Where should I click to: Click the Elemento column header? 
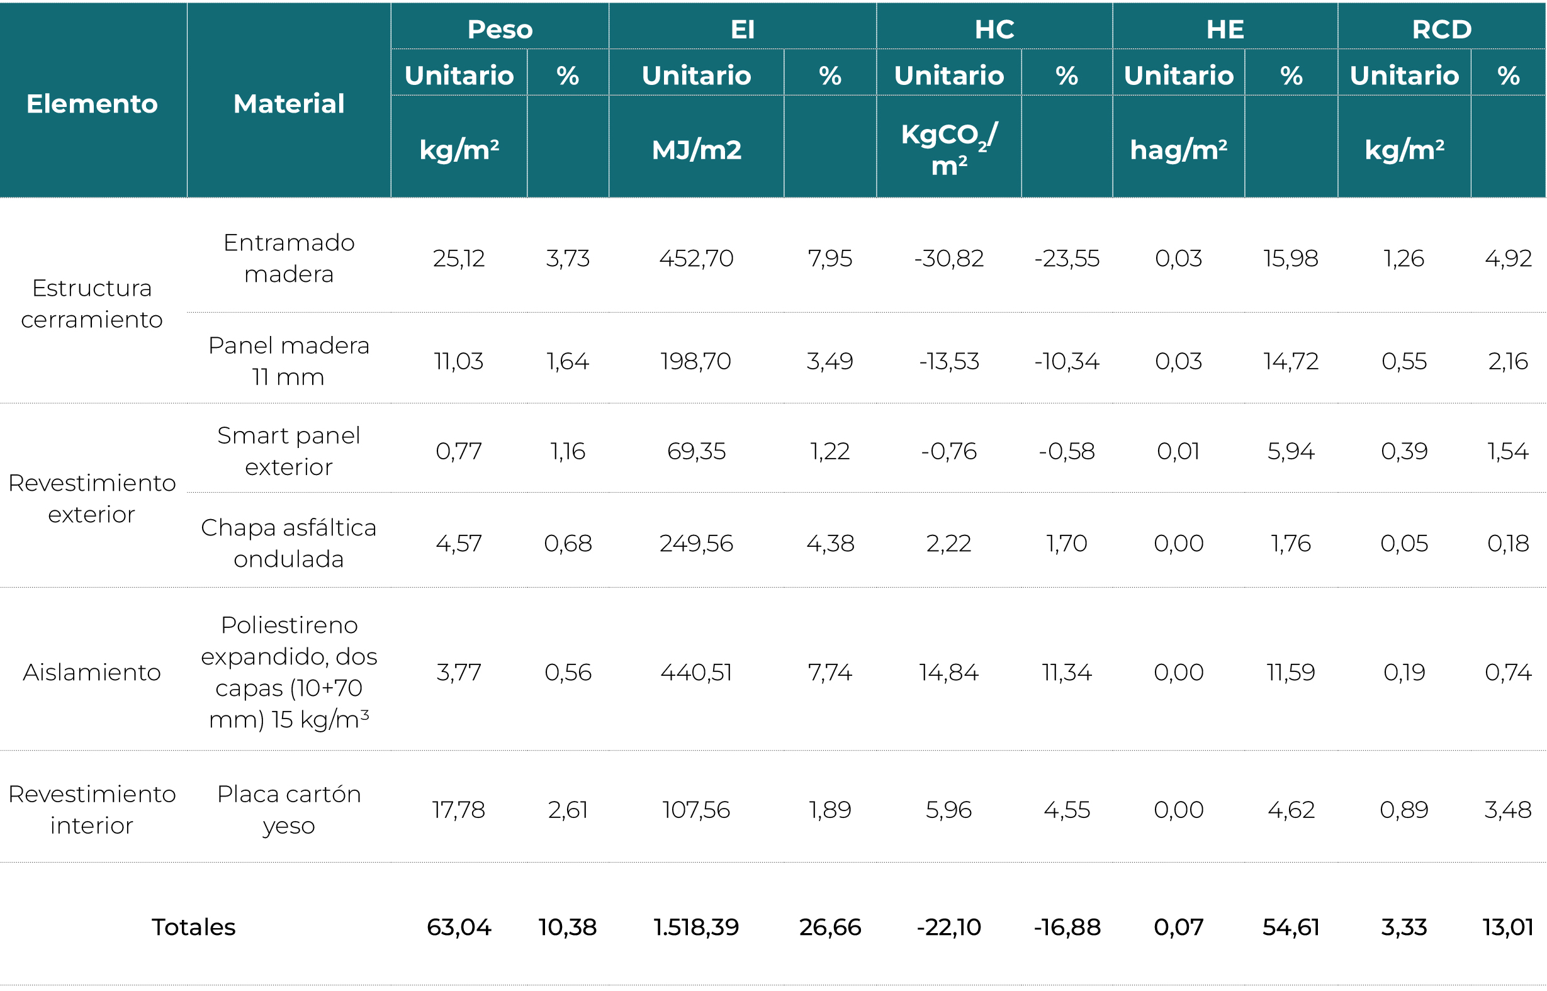point(92,104)
